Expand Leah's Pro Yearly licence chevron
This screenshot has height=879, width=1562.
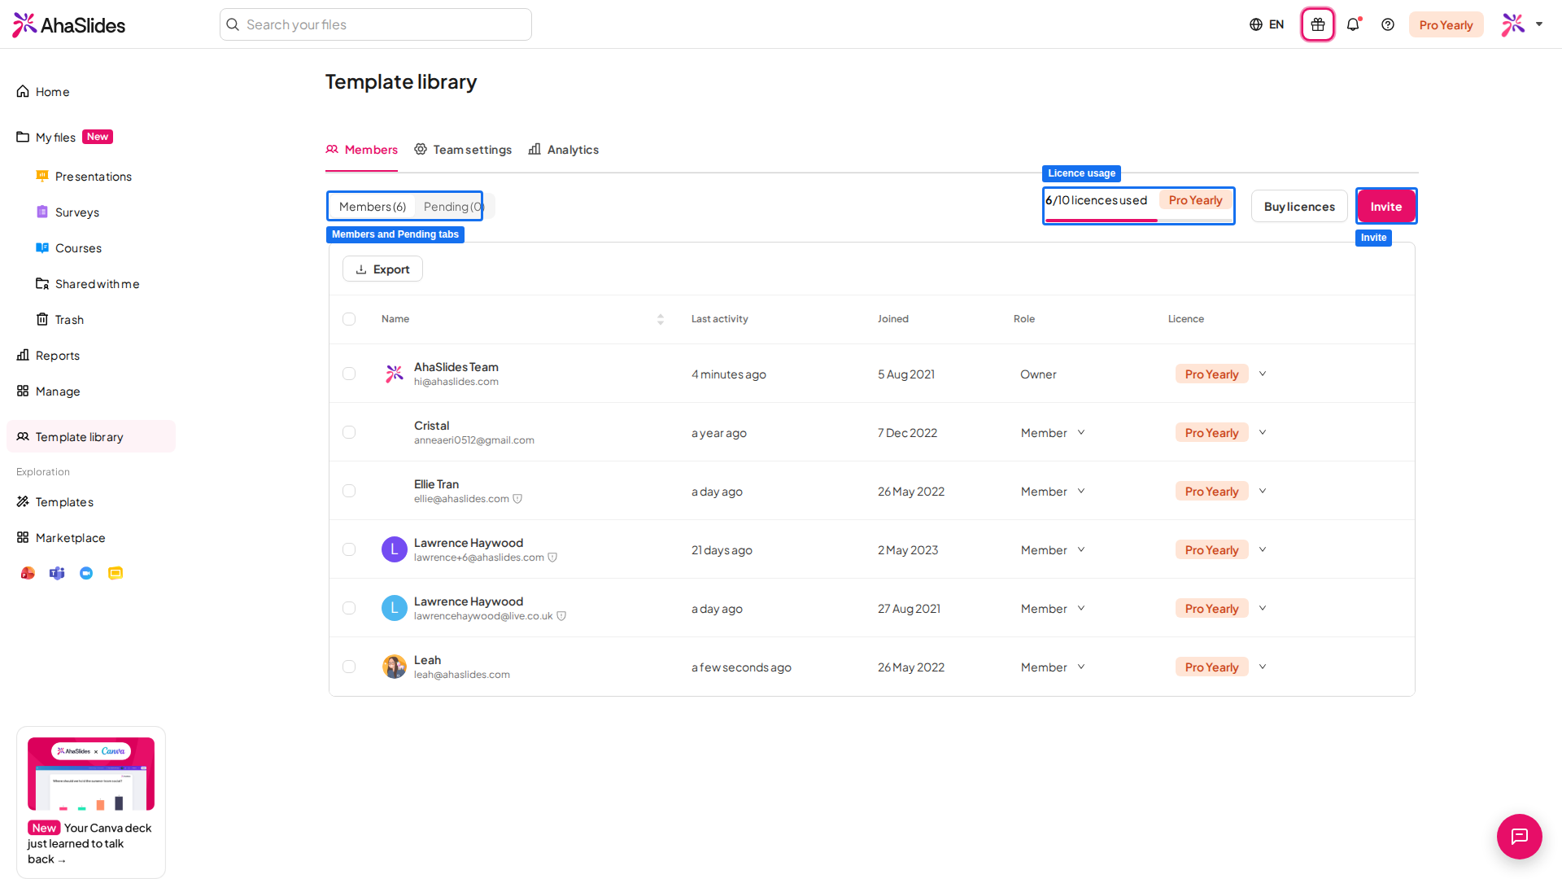pyautogui.click(x=1263, y=667)
